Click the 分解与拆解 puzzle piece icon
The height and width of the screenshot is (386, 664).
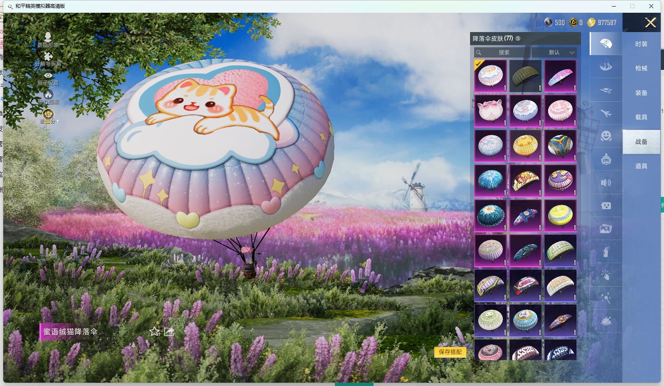[48, 57]
